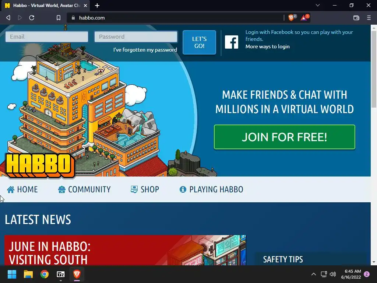377x283 pixels.
Task: Click the Facebook logo icon
Action: (232, 42)
